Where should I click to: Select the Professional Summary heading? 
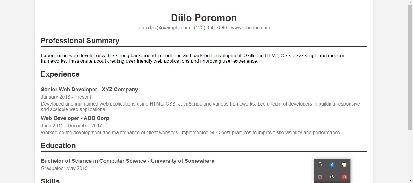tap(80, 41)
